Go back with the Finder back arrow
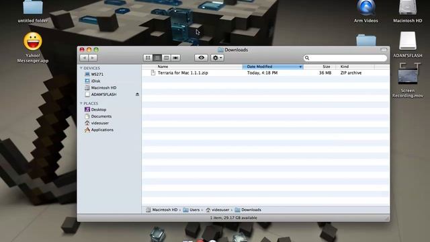 pyautogui.click(x=84, y=58)
